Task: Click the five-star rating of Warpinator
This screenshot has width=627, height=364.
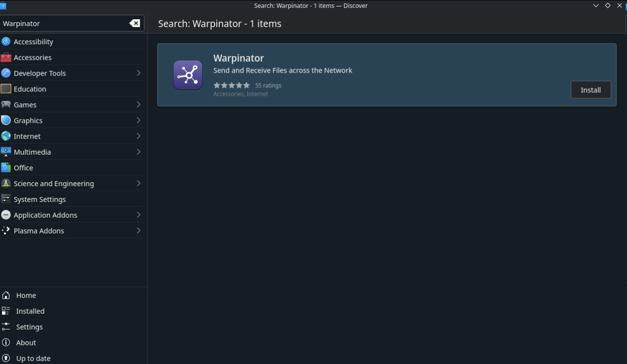Action: (232, 85)
